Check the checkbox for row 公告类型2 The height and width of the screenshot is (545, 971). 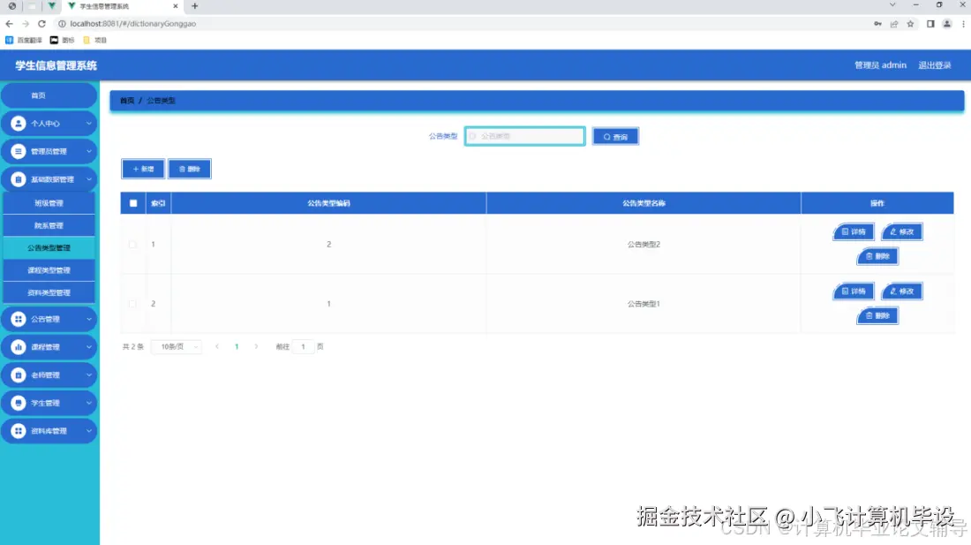click(132, 244)
